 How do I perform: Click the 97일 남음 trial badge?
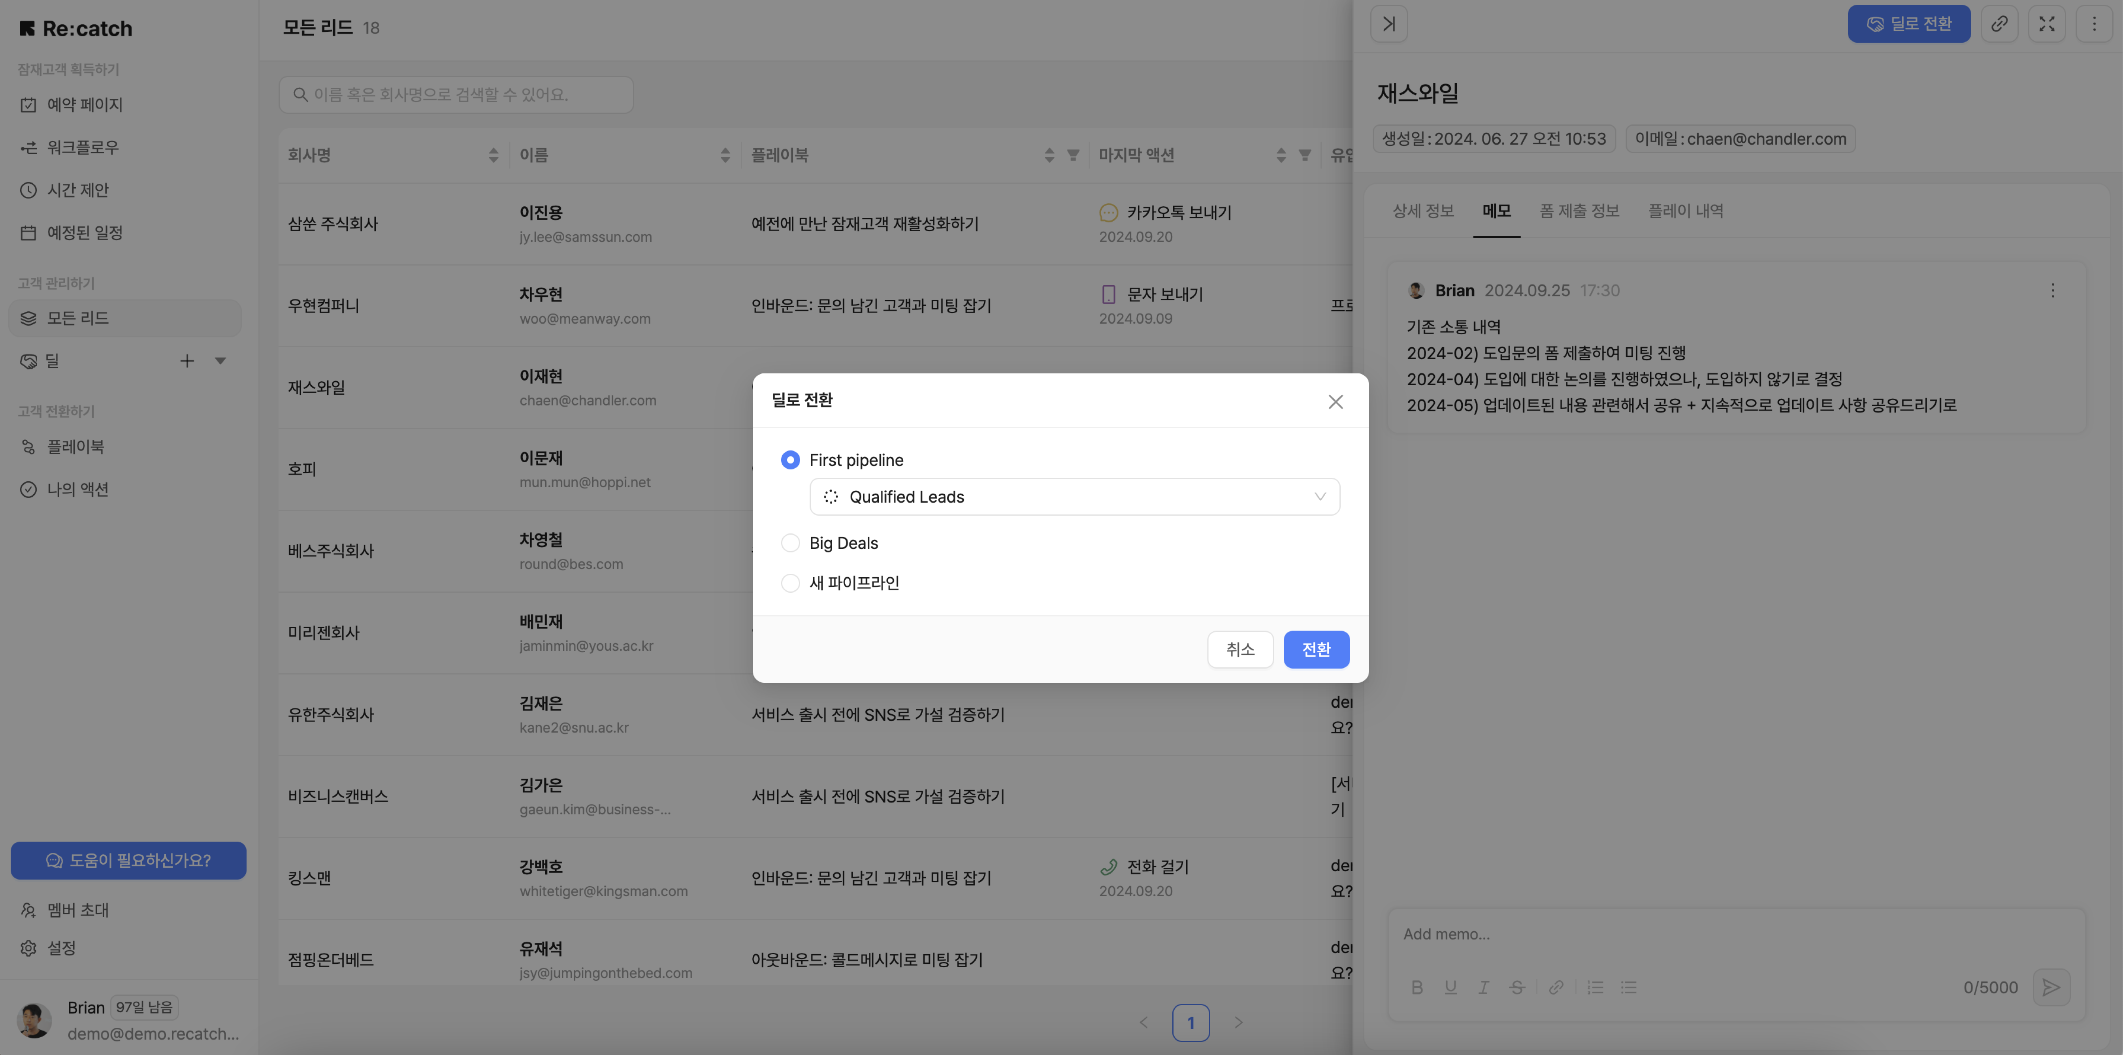(x=144, y=1007)
